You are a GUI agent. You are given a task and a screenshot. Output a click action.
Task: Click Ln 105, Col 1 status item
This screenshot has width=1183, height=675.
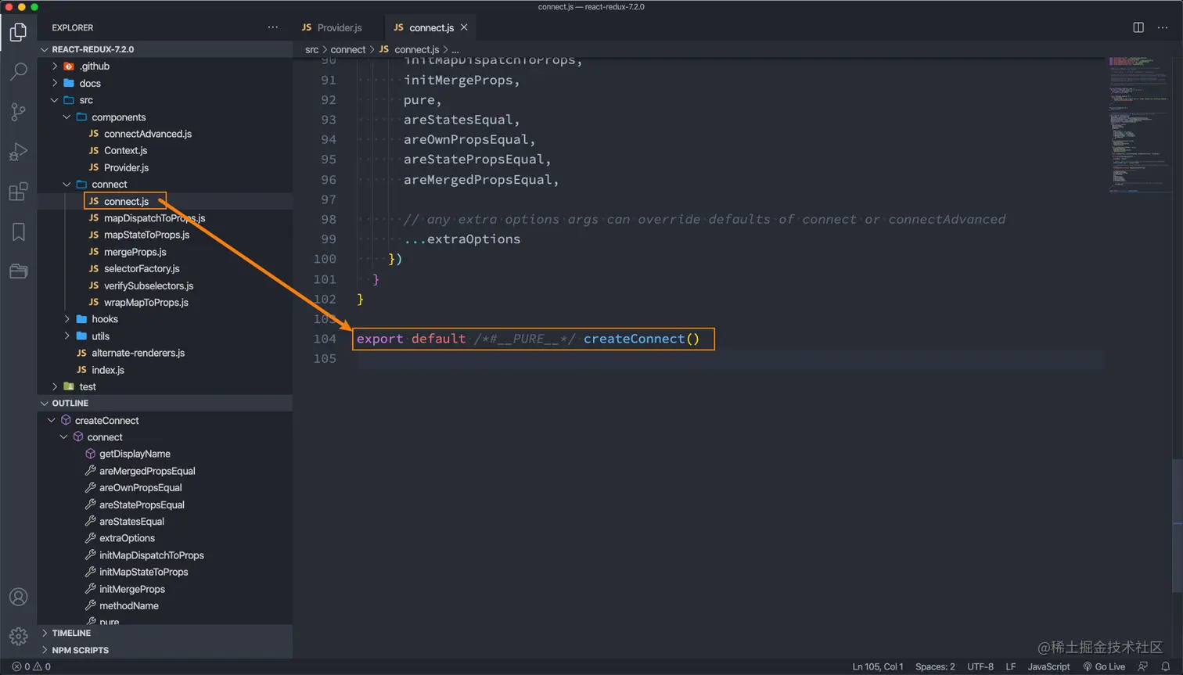point(878,666)
